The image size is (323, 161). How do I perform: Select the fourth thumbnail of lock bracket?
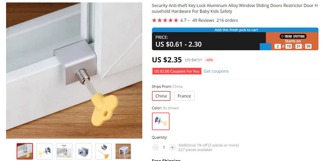[x=84, y=151]
